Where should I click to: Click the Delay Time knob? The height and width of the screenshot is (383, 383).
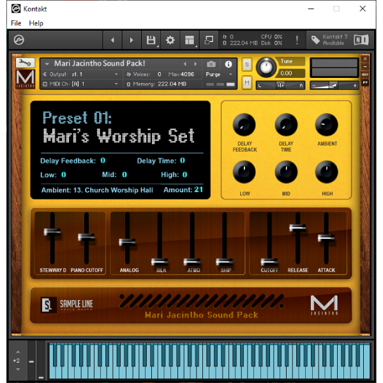click(x=286, y=125)
